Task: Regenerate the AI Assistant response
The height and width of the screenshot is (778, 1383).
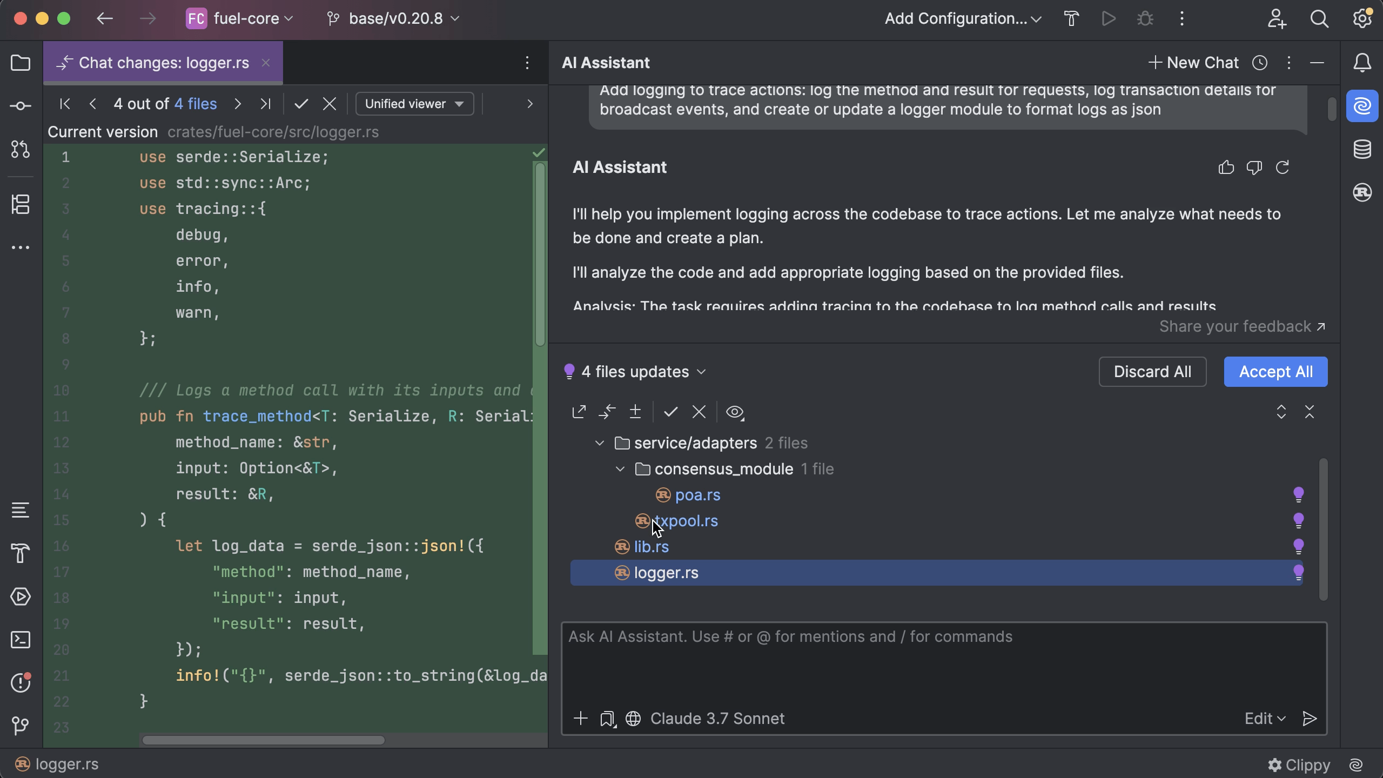Action: [x=1283, y=167]
